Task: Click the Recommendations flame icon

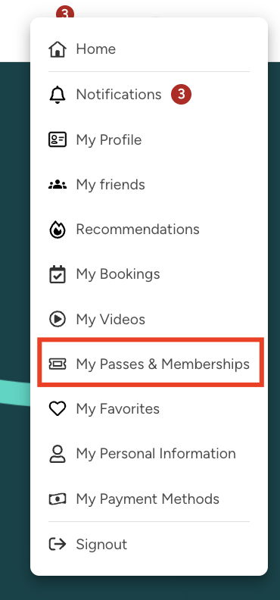Action: point(58,230)
